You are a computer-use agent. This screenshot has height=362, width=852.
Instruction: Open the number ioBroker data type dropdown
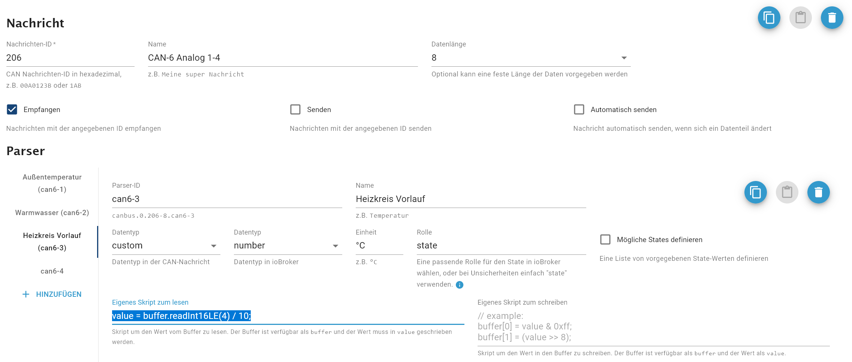(x=287, y=246)
